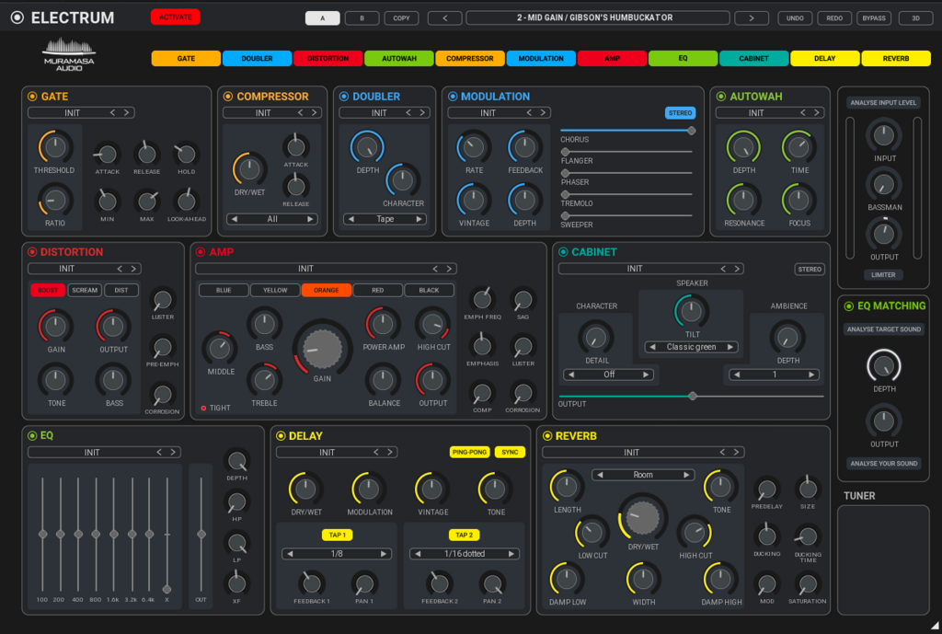Toggle STEREO in the Modulation module
The height and width of the screenshot is (634, 942).
(680, 113)
